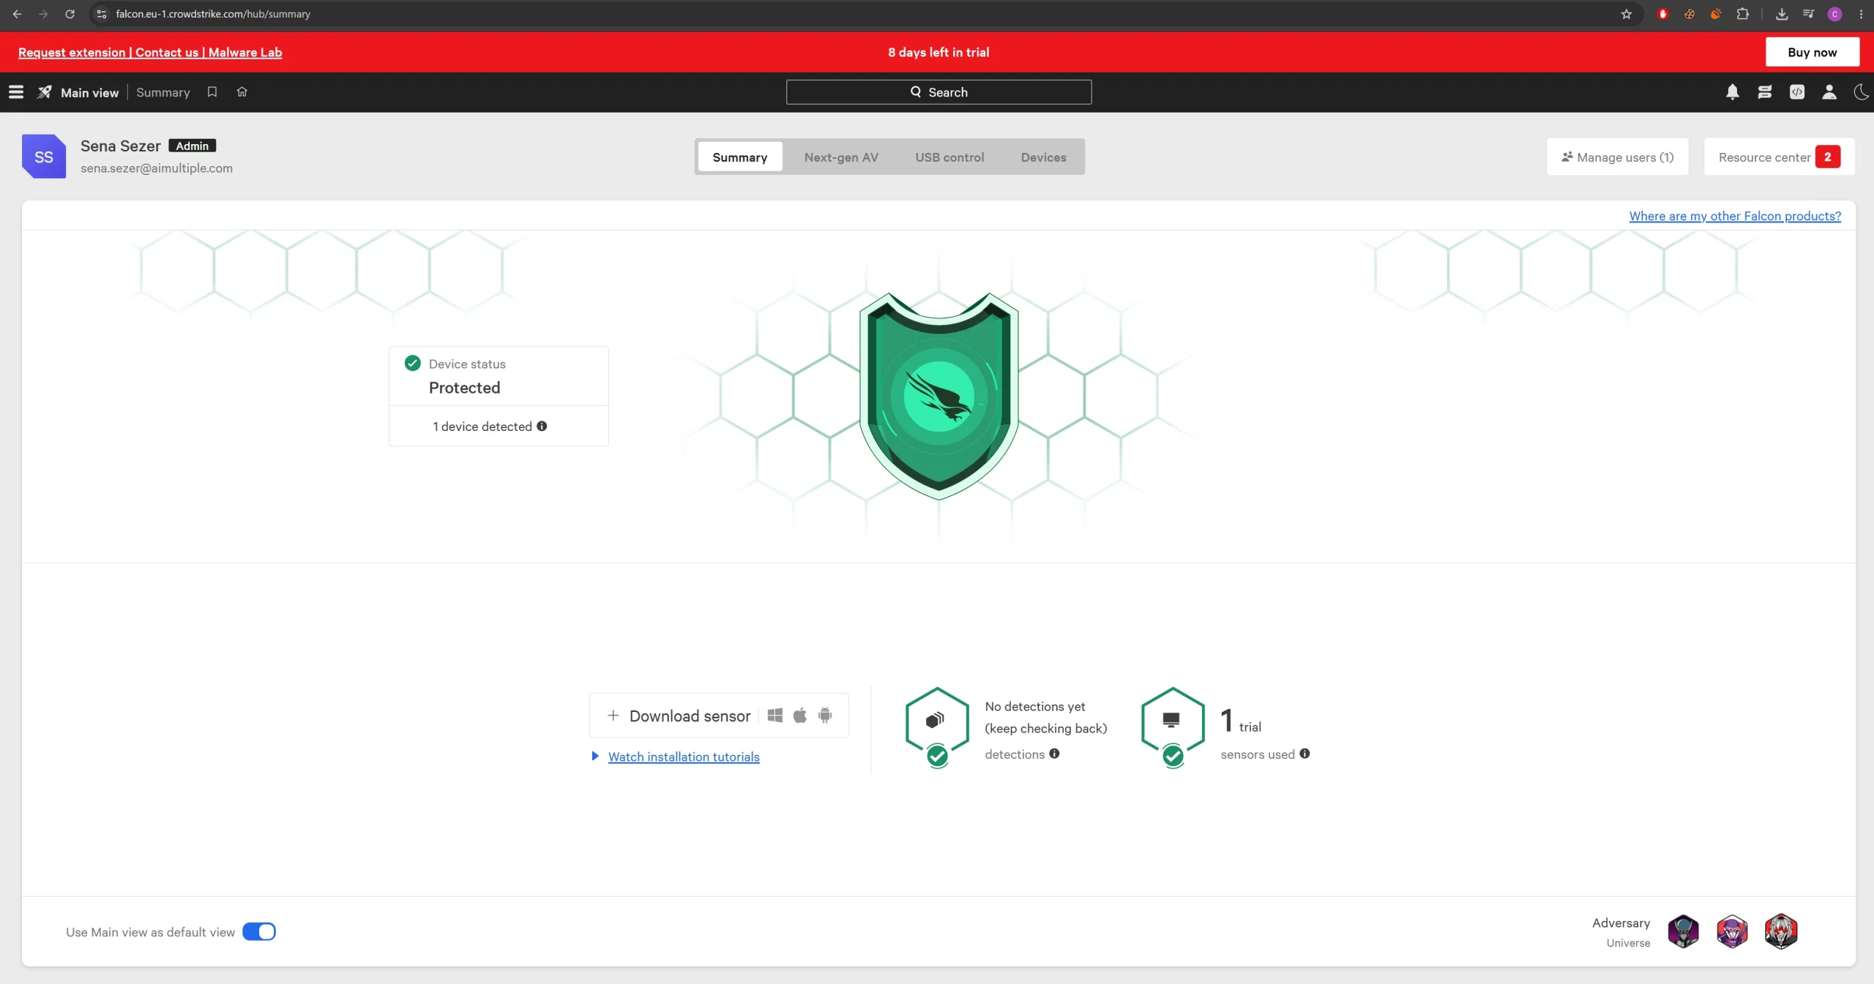Click the home icon in header
Image resolution: width=1874 pixels, height=984 pixels.
tap(242, 92)
